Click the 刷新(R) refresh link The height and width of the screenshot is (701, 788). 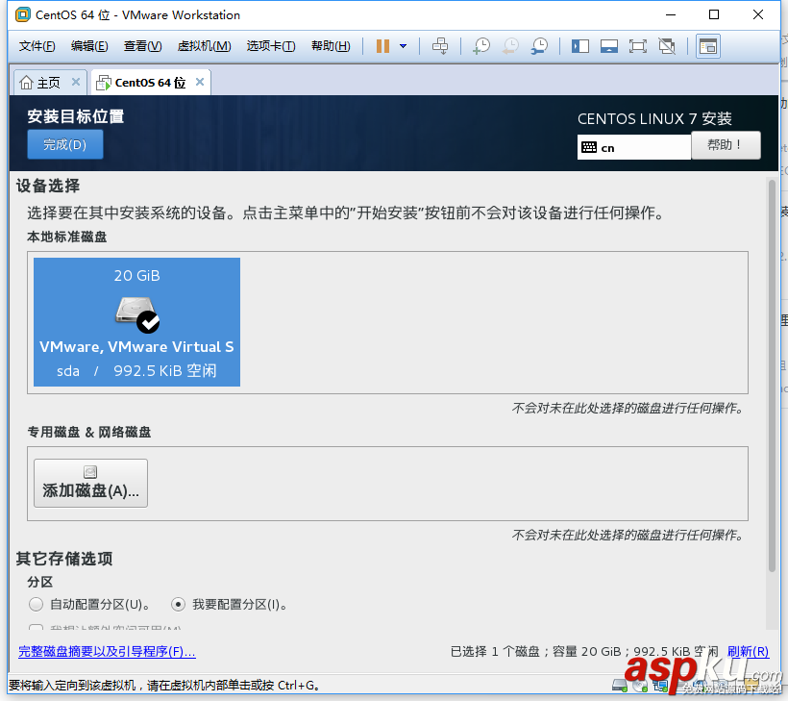tap(749, 651)
